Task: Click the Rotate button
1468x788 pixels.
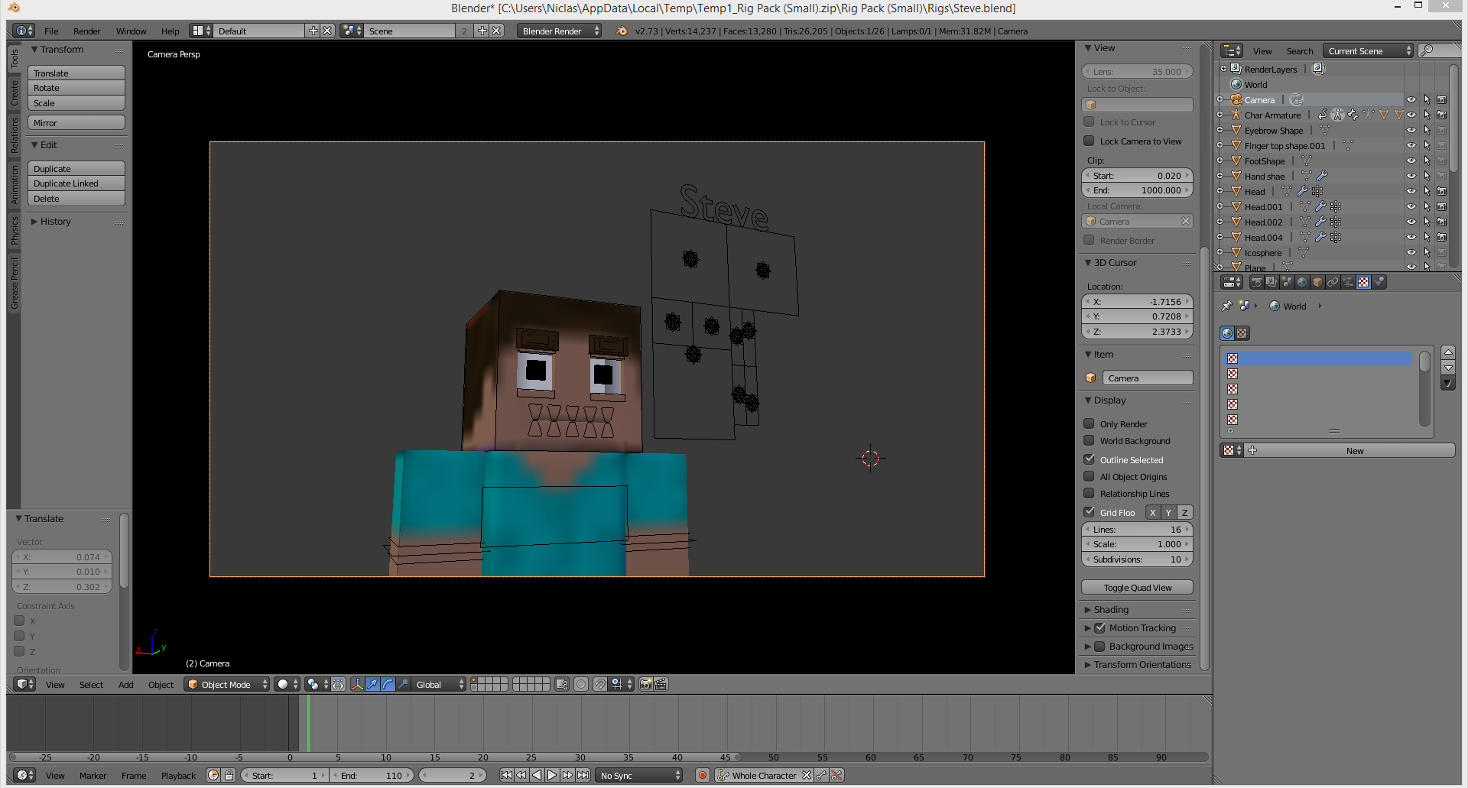Action: (x=76, y=88)
